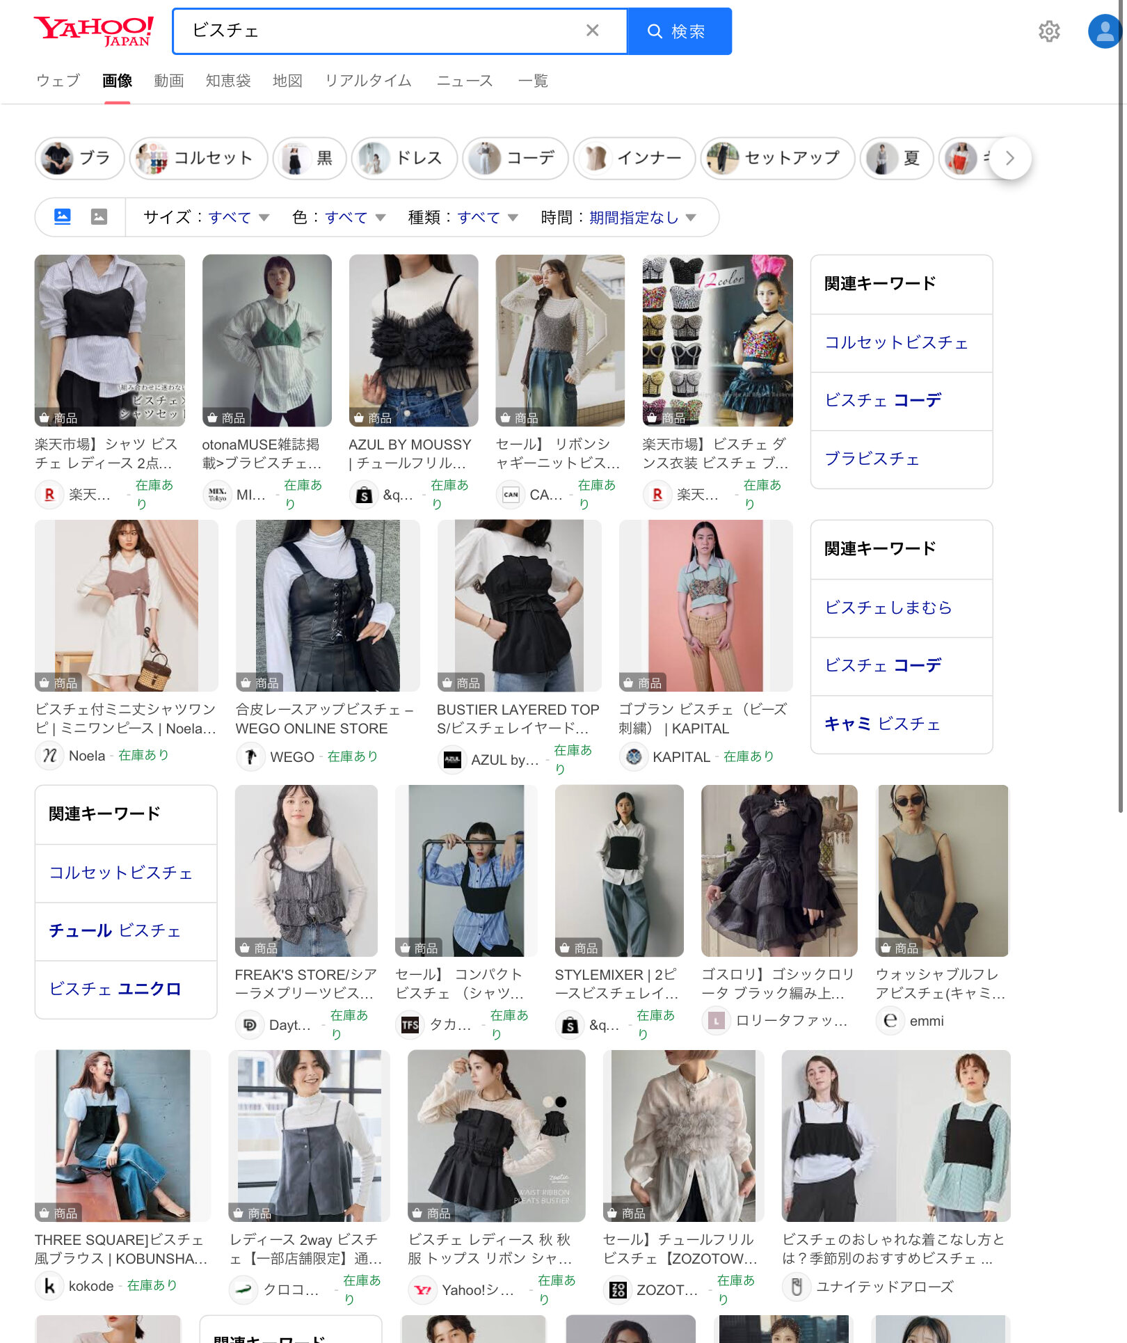The image size is (1127, 1343).
Task: Open the WEGO faux leather lace-up bustier thumbnail
Action: click(x=328, y=605)
